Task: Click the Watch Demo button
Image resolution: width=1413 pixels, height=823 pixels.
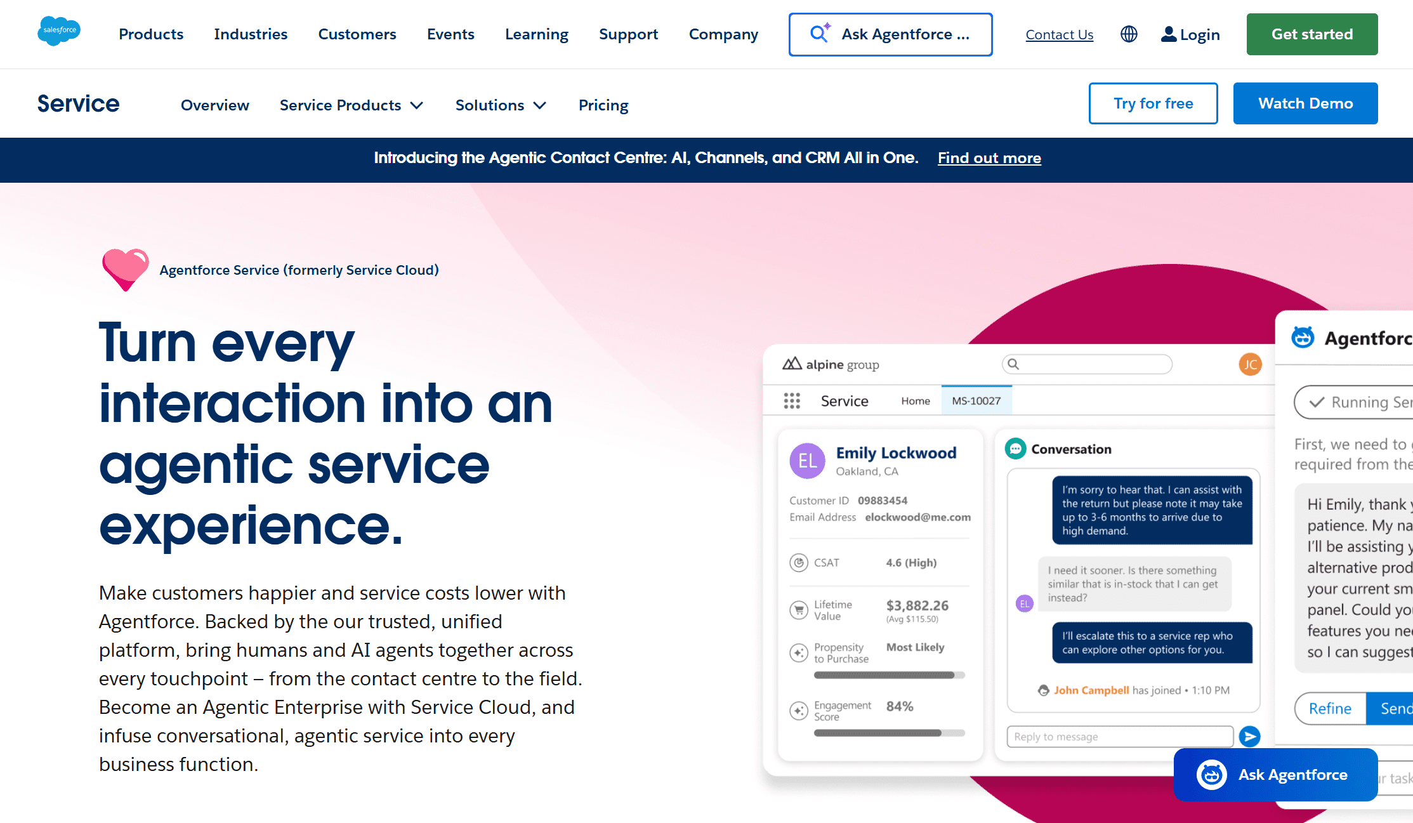Action: pyautogui.click(x=1306, y=103)
